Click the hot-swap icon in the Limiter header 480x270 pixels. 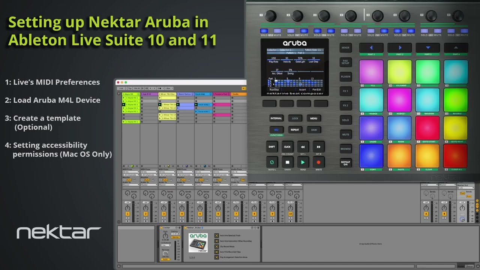(x=177, y=228)
